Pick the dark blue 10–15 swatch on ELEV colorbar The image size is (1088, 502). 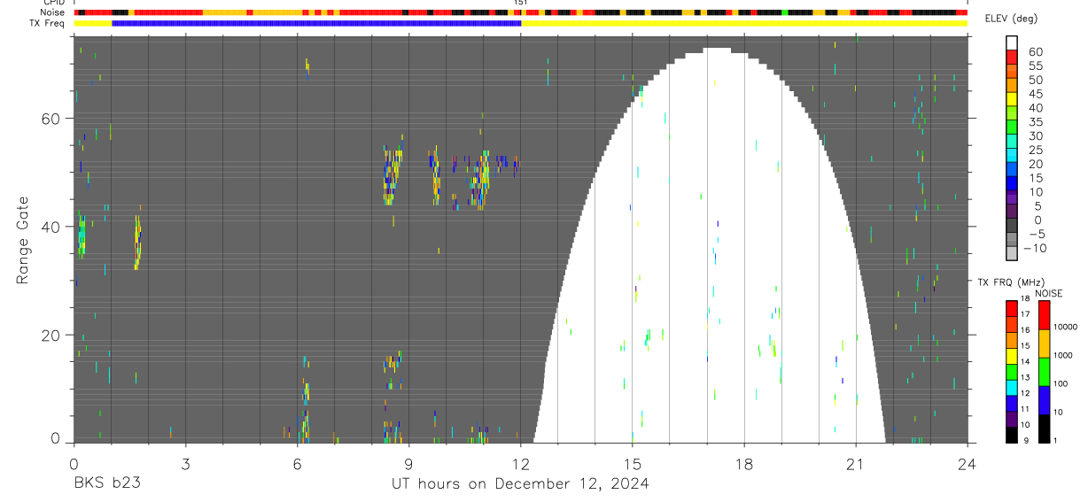coord(1013,184)
